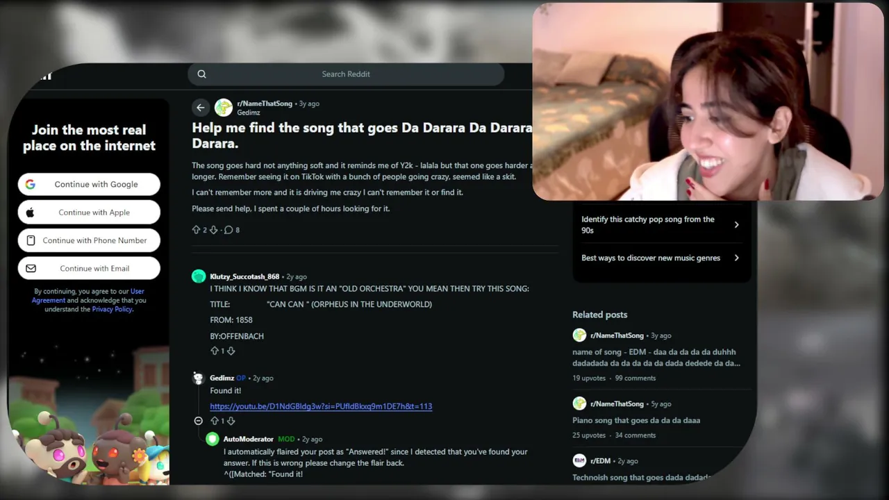Continue with Apple

89,212
